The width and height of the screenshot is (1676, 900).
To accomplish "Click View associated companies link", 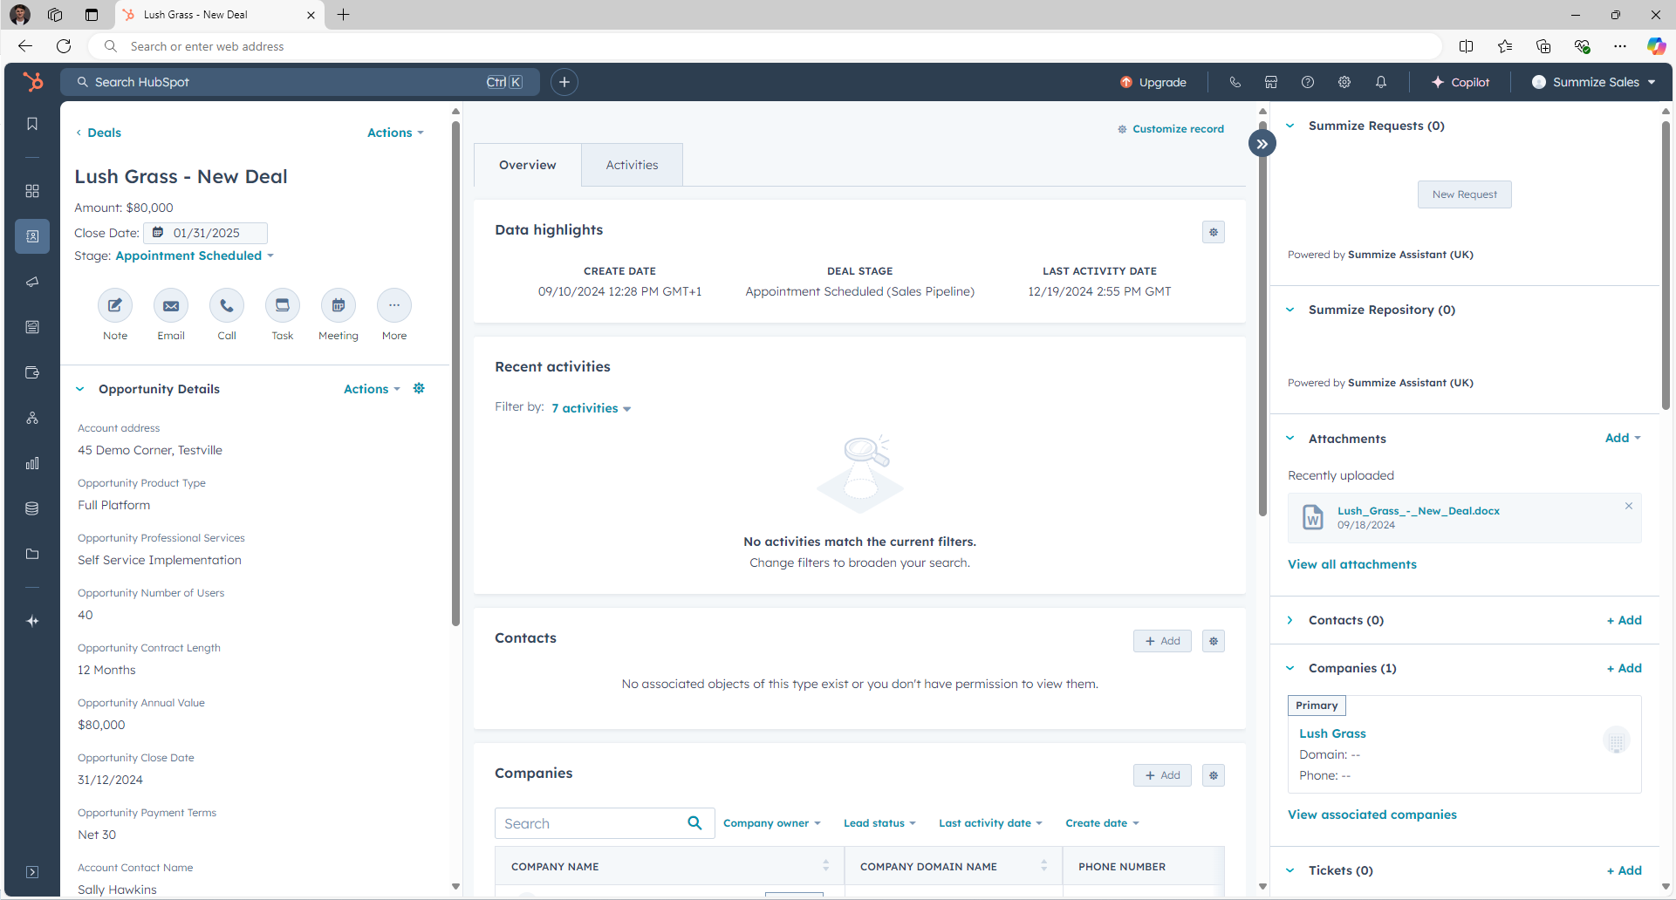I will coord(1372,815).
